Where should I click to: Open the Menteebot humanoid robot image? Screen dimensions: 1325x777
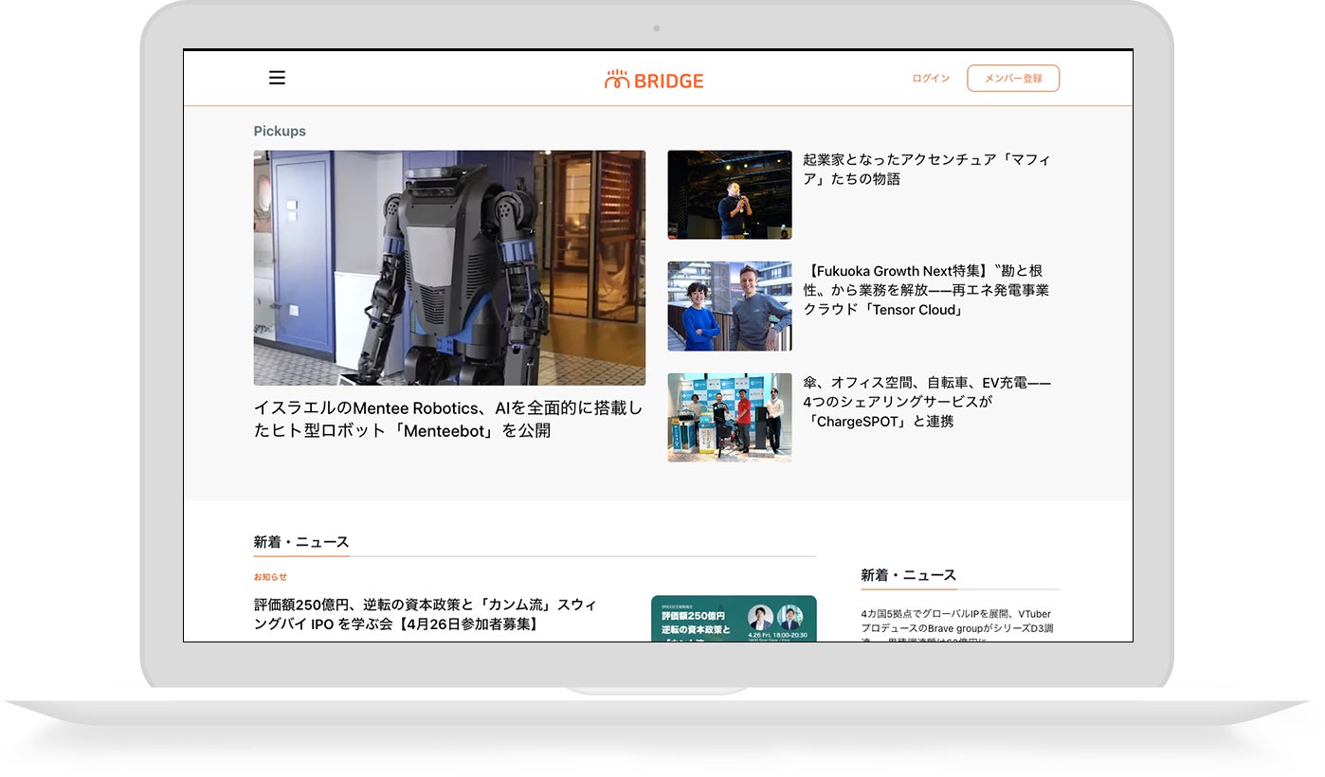[x=449, y=268]
